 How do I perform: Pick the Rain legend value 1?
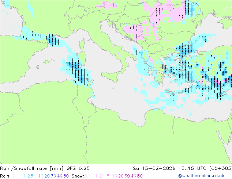point(25,176)
